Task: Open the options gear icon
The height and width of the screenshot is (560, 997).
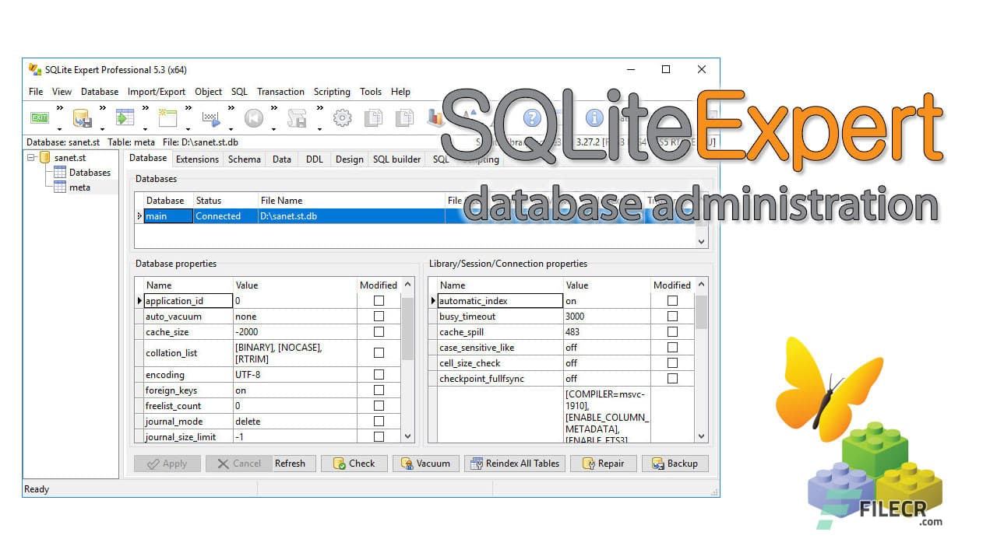Action: (x=342, y=117)
